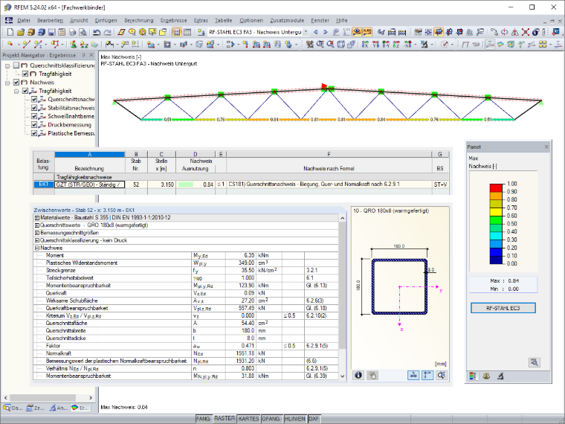Uncheck the Schweißnahtbemessung checkbox
The height and width of the screenshot is (424, 565).
(x=34, y=116)
